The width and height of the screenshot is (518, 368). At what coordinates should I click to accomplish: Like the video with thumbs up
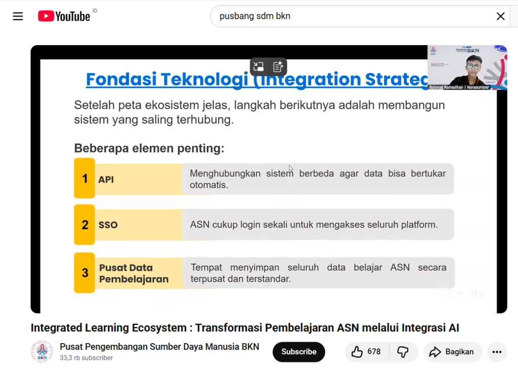click(x=357, y=352)
